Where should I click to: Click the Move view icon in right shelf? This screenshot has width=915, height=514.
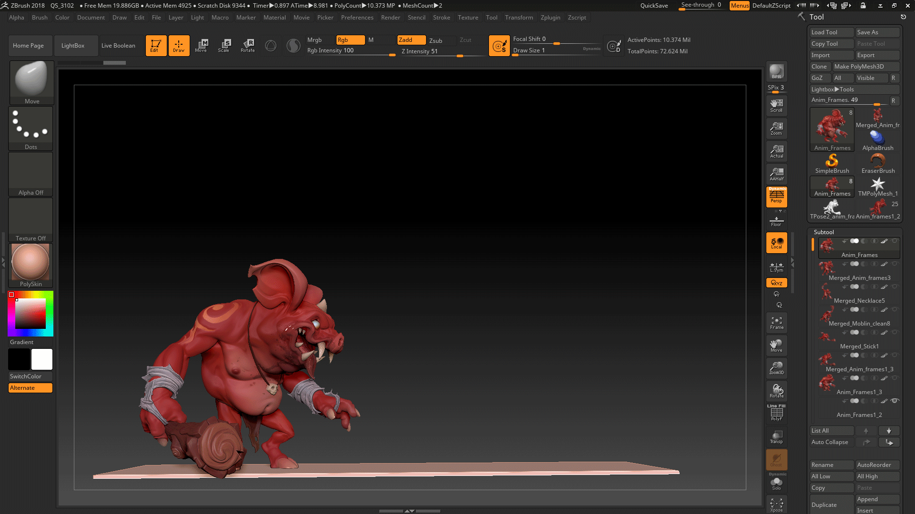[x=776, y=346]
